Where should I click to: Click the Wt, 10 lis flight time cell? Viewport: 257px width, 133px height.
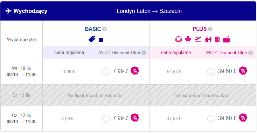tap(21, 72)
